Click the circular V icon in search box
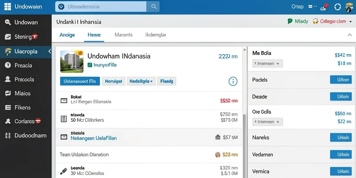The width and height of the screenshot is (356, 178). tap(61, 7)
